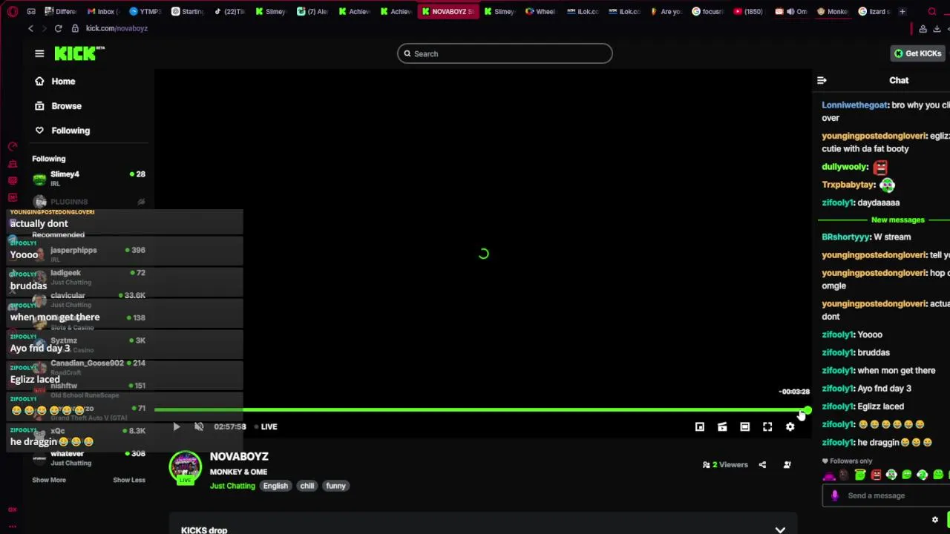Screen dimensions: 950x534
Task: Open dullywooly username in chat
Action: (843, 167)
